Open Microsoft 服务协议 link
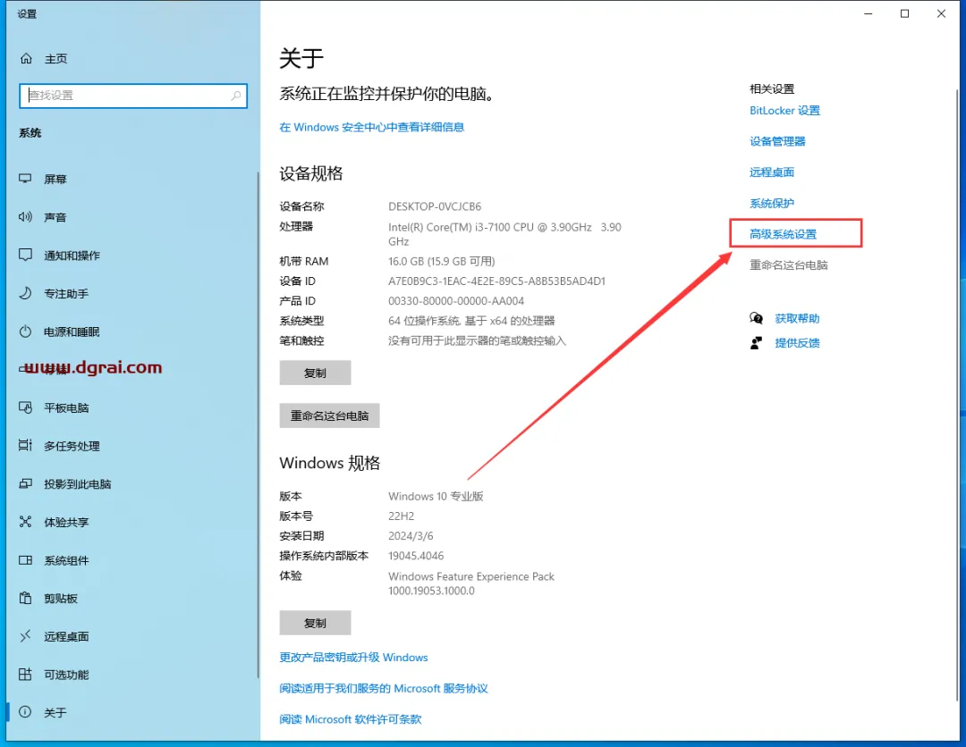The height and width of the screenshot is (747, 966). pyautogui.click(x=383, y=688)
